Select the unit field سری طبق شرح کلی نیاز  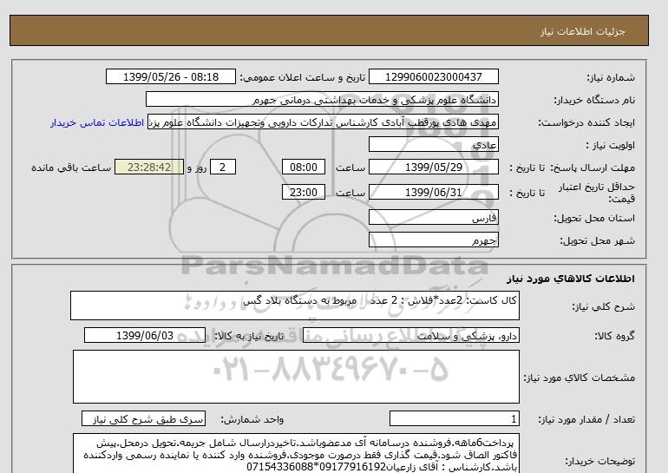[x=143, y=419]
